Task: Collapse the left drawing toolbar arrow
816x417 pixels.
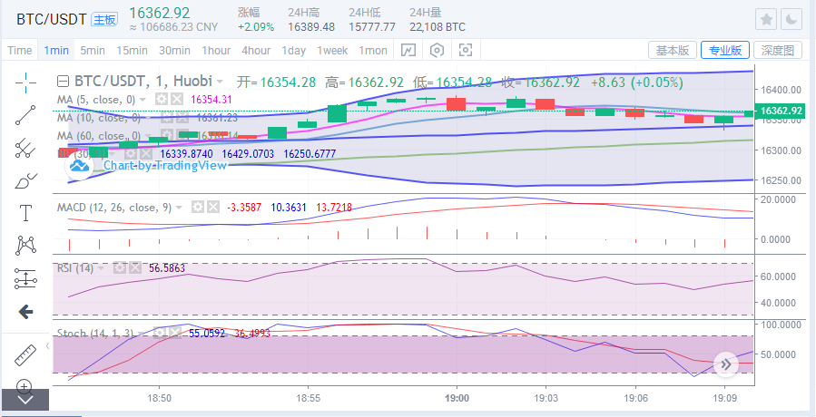Action: (48, 345)
